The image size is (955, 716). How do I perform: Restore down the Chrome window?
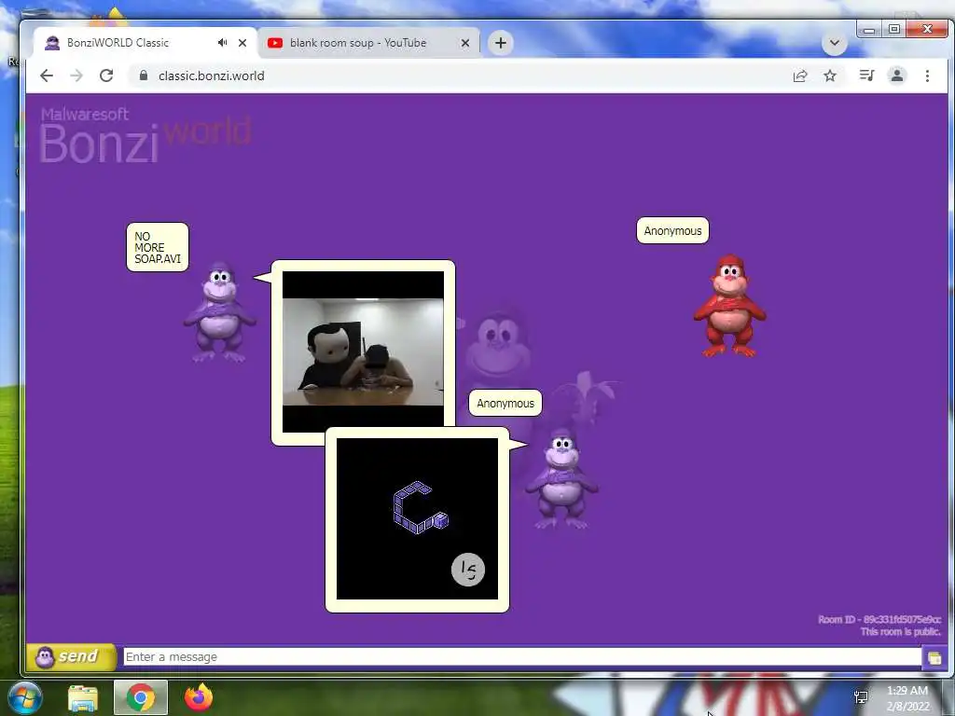pyautogui.click(x=893, y=29)
